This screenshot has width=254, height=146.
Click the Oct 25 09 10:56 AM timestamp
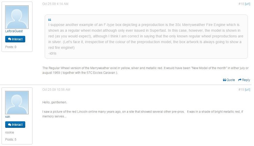point(56,90)
